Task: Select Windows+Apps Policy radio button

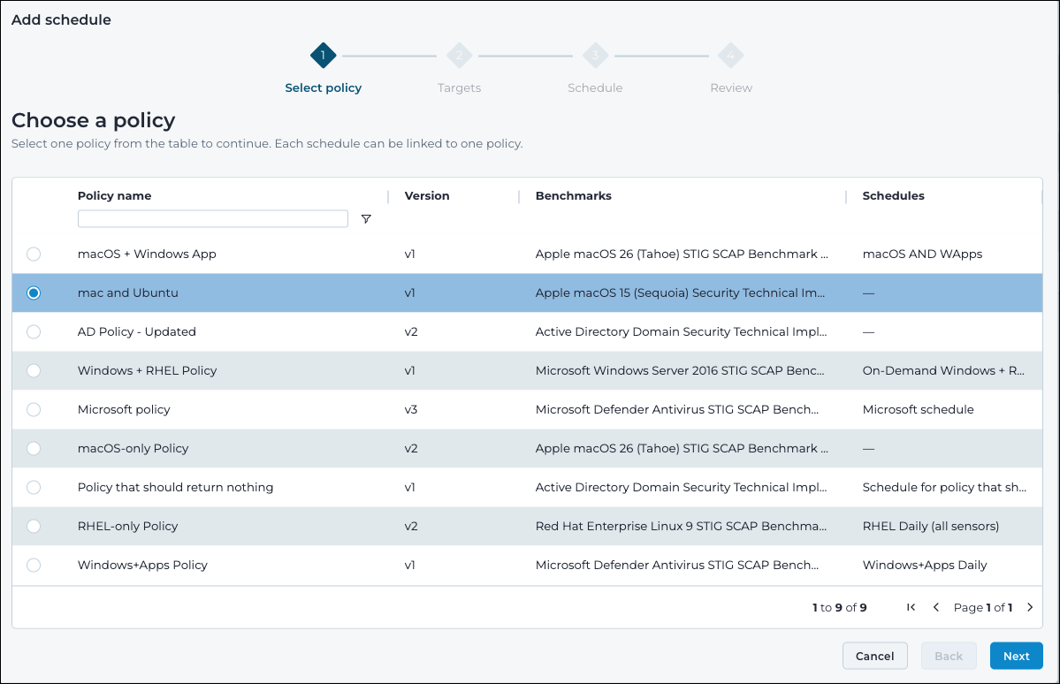Action: pyautogui.click(x=33, y=565)
